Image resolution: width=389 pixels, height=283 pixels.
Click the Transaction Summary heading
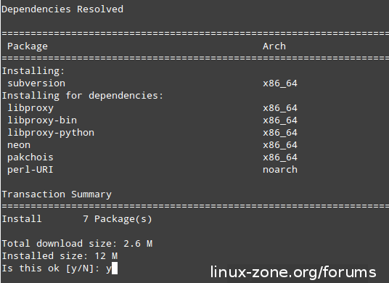[x=57, y=194]
